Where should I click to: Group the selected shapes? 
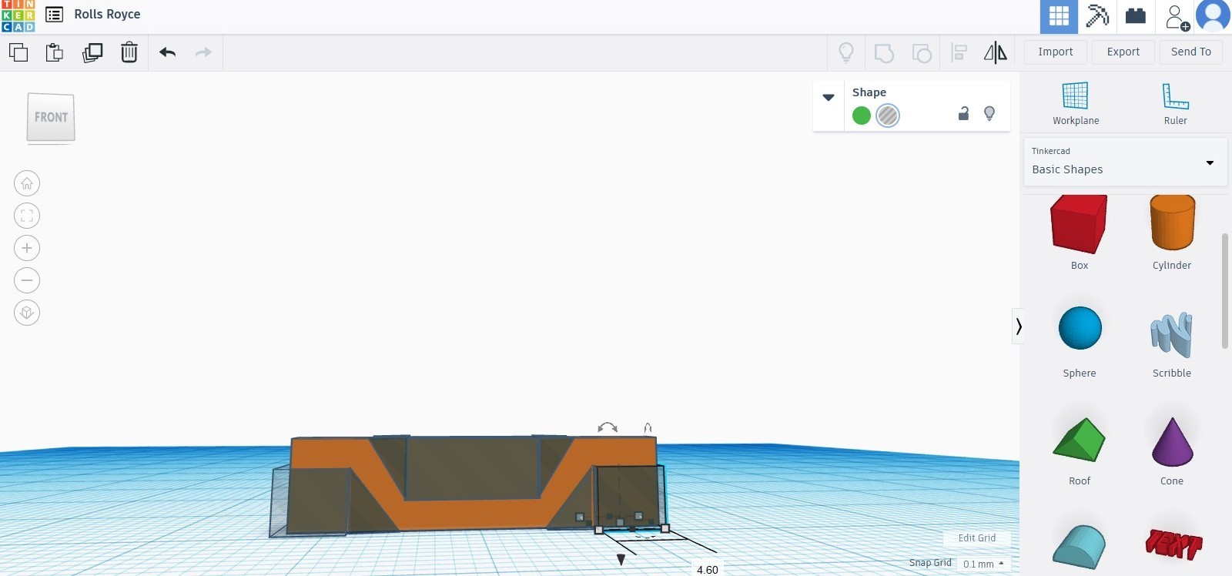click(x=884, y=52)
